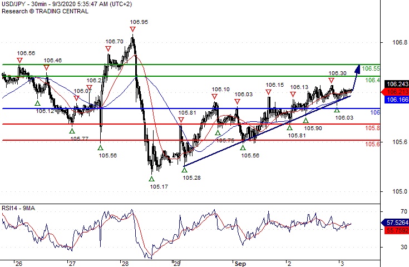The width and height of the screenshot is (409, 267).
Task: Click the red triangle marker under 106.10
Action: (x=214, y=97)
